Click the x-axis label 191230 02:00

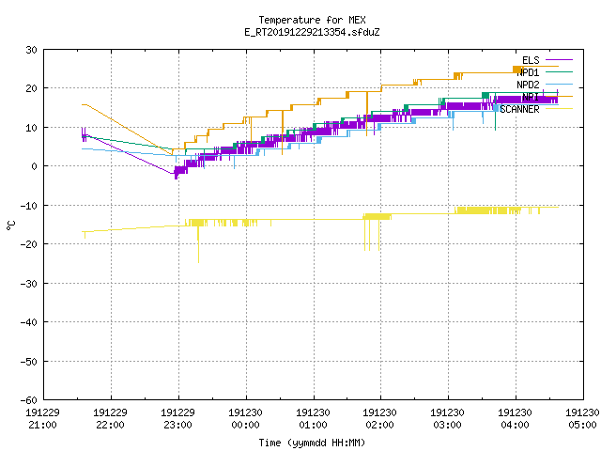coord(379,419)
